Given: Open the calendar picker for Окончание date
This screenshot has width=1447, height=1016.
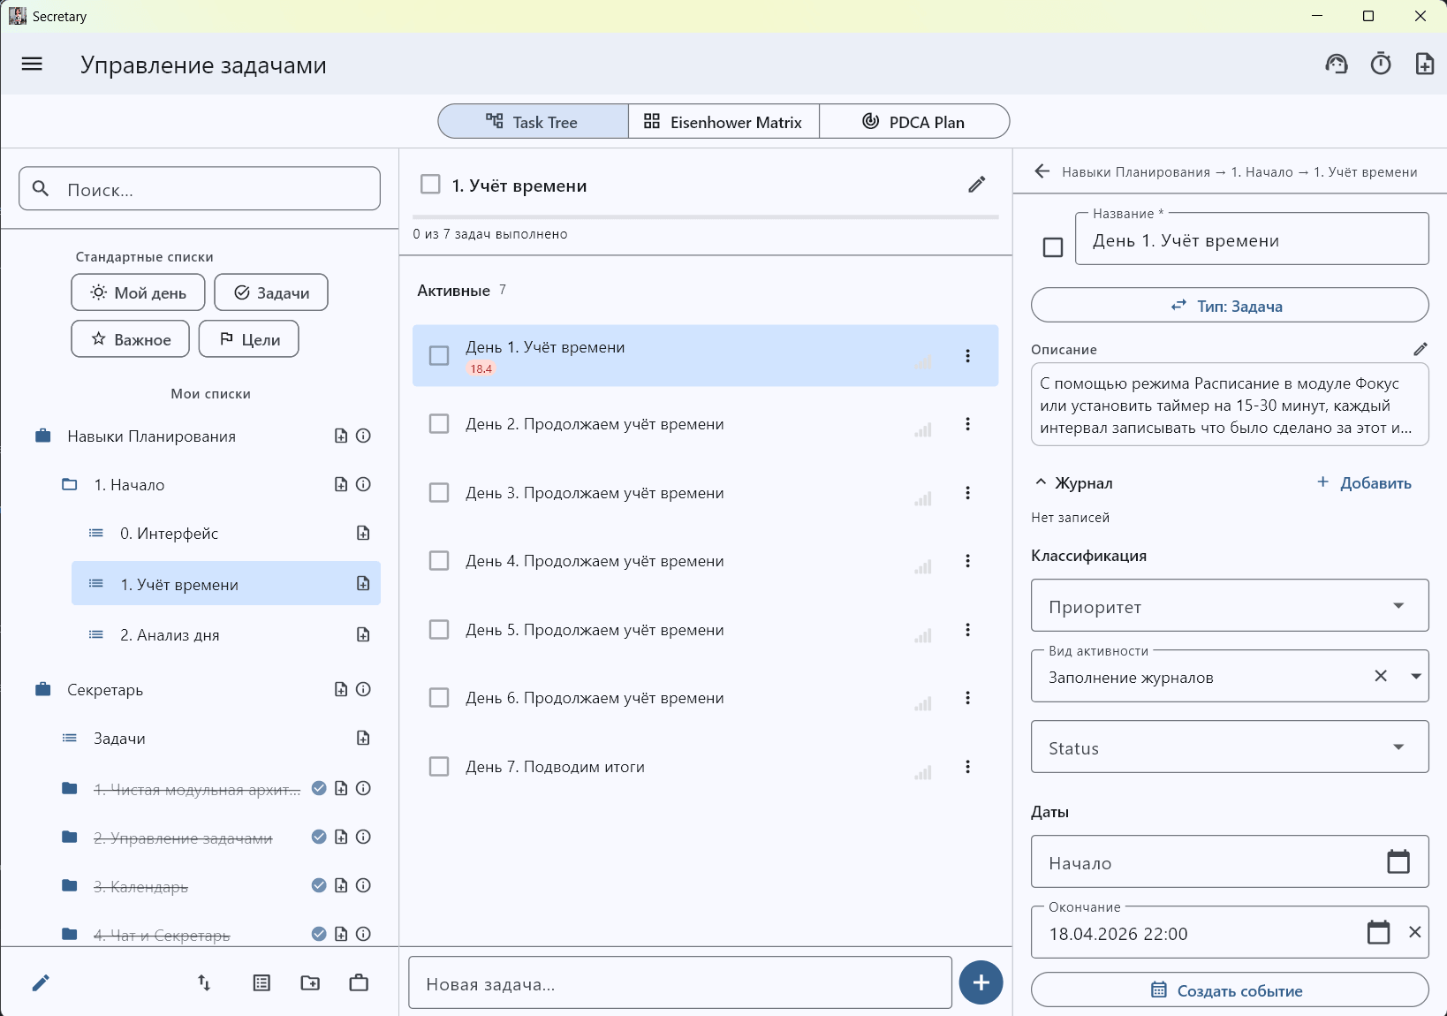Looking at the screenshot, I should pos(1378,932).
